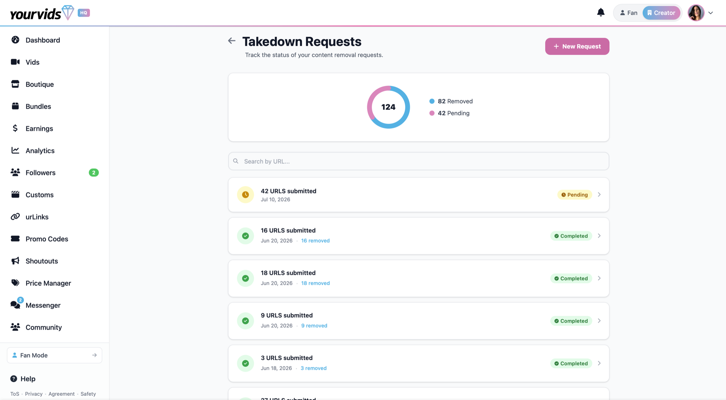Select Creator mode in header toggle

click(661, 13)
